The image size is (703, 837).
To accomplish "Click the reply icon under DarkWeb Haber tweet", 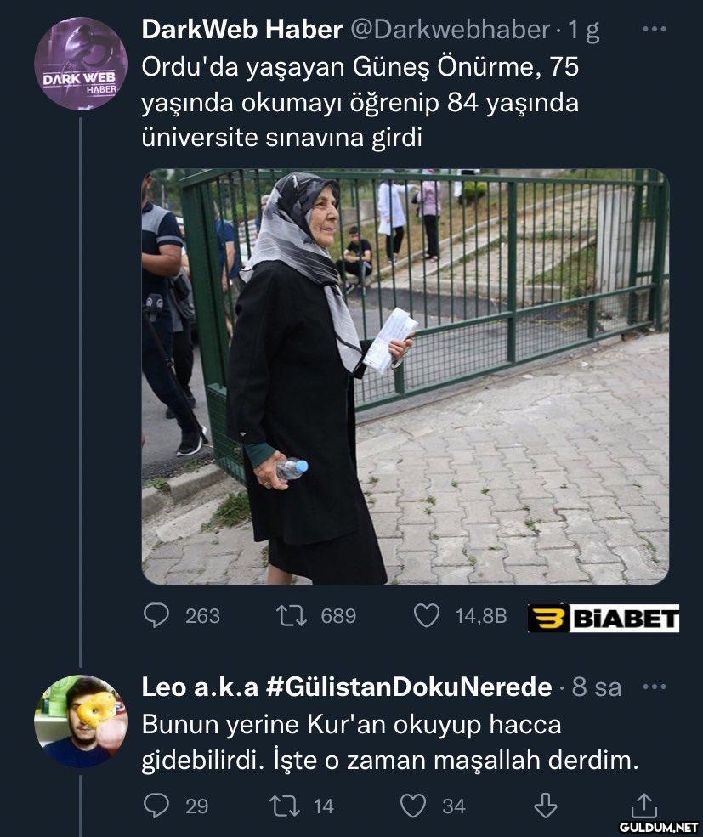I will coord(156,615).
